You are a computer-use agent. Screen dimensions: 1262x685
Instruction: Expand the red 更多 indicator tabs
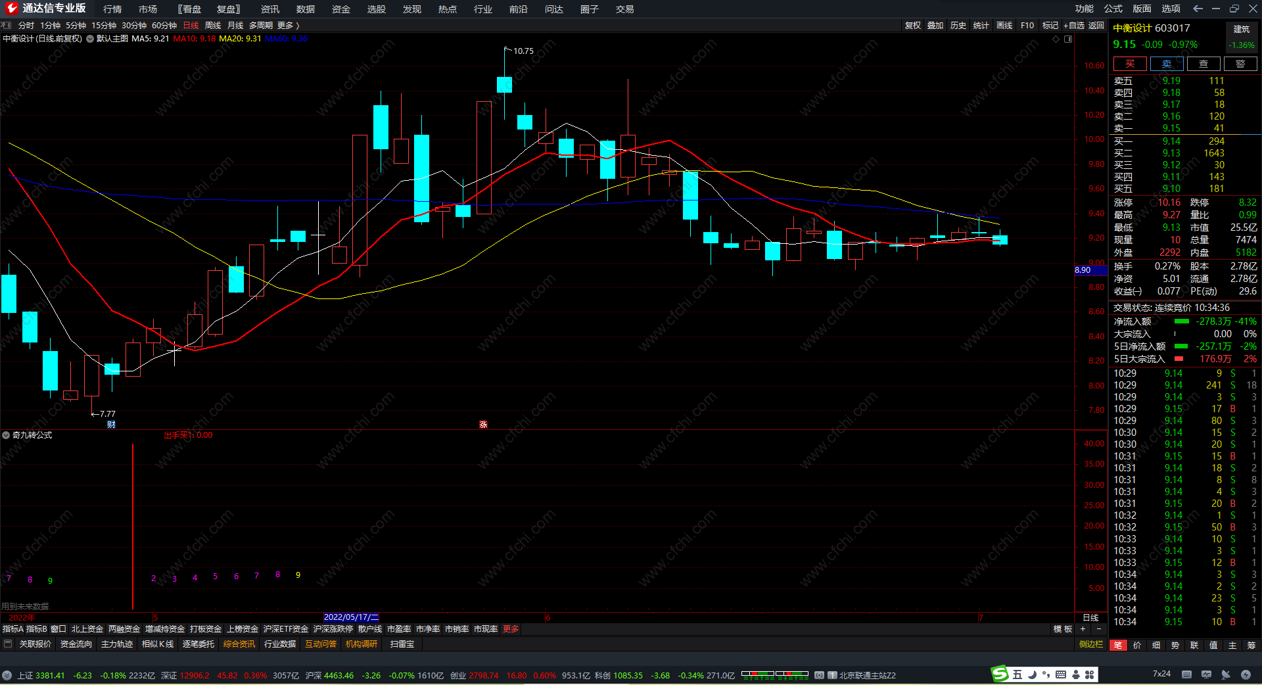tap(511, 629)
